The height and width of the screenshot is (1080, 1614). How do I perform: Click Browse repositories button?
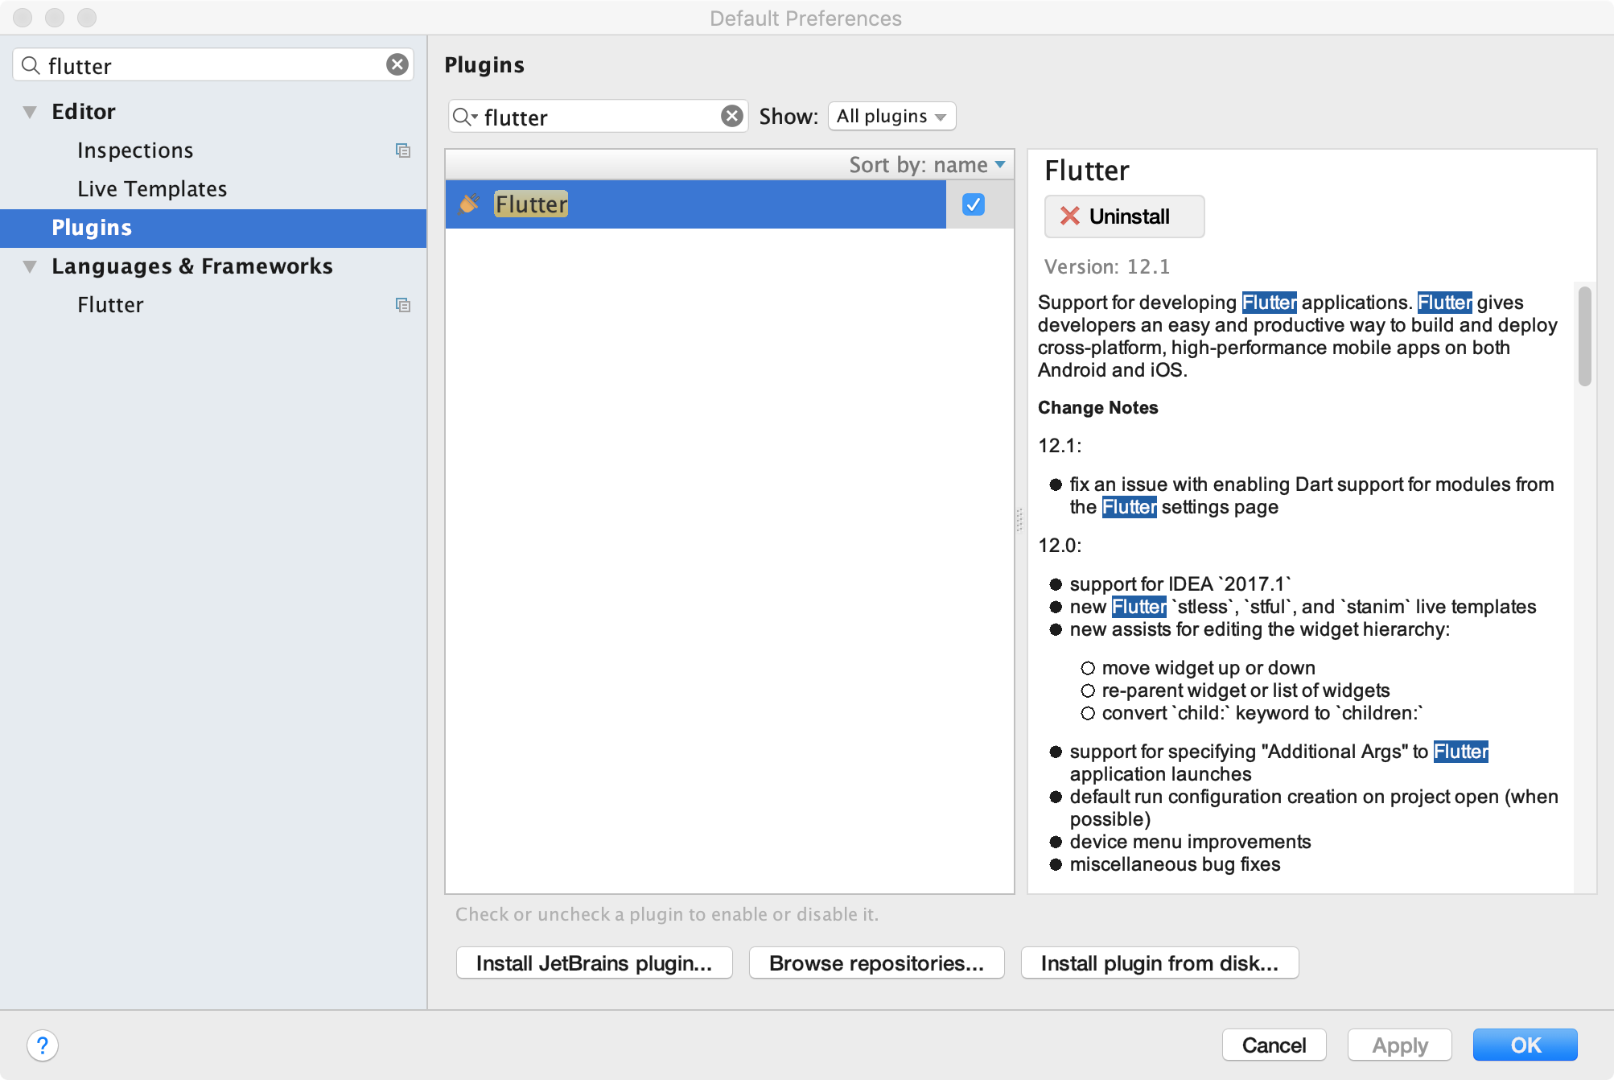coord(876,963)
